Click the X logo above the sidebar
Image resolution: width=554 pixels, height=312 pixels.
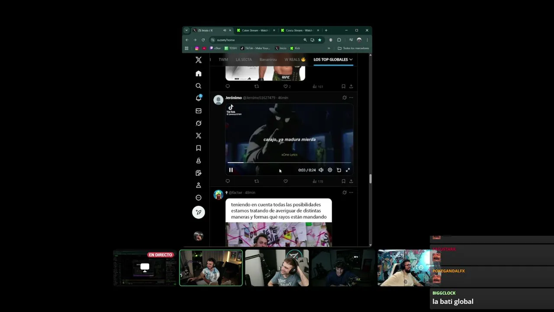point(198,60)
